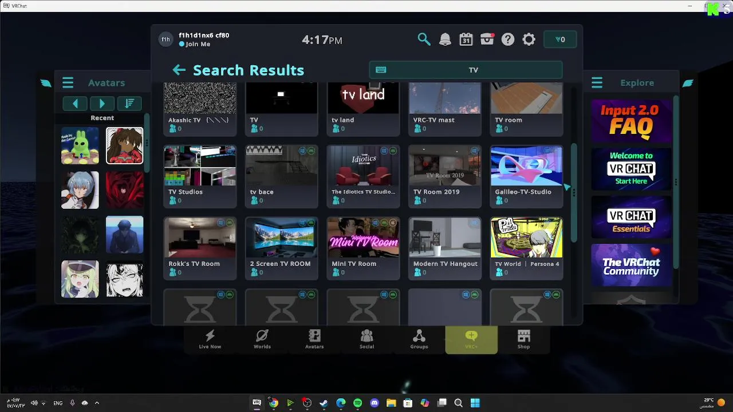The height and width of the screenshot is (412, 733).
Task: Open File Explorer from the taskbar
Action: [391, 403]
